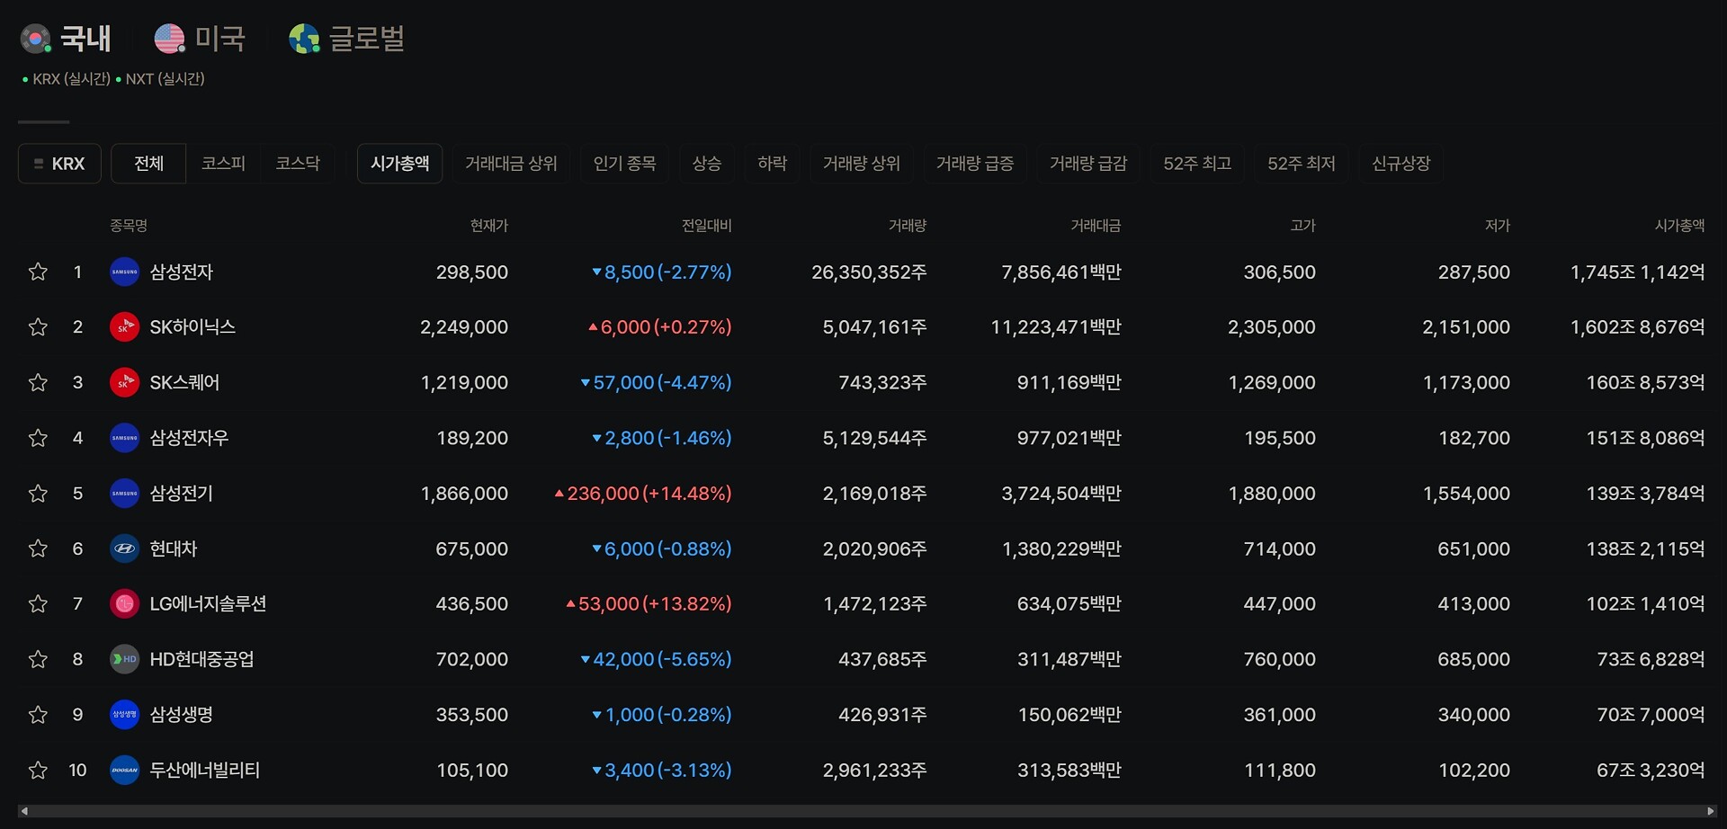The image size is (1727, 829).
Task: Click the HD현대중공업 logo icon
Action: coord(124,659)
